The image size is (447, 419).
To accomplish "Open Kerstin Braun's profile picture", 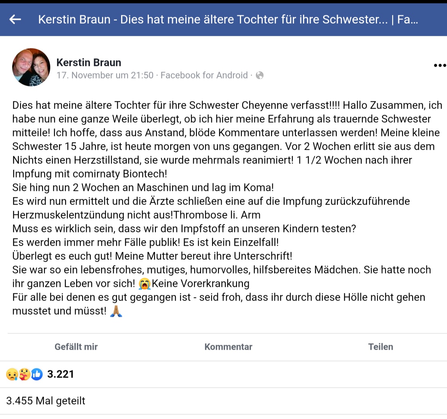I will [x=31, y=67].
